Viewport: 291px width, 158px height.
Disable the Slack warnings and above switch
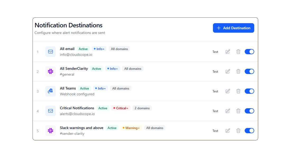(x=249, y=131)
